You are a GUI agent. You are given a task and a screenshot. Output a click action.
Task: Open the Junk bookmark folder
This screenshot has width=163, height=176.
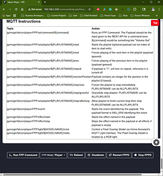click(x=73, y=15)
